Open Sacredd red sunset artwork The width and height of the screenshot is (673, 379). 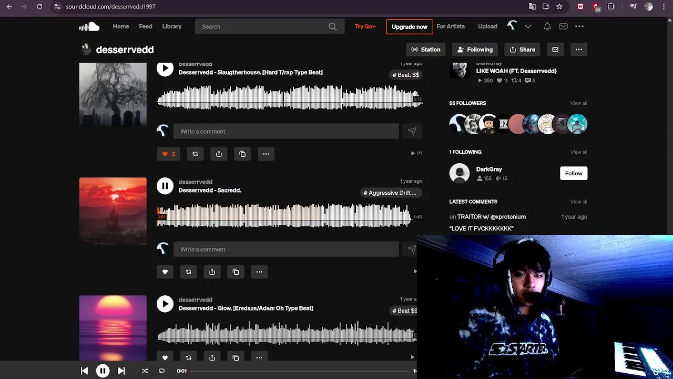click(113, 211)
